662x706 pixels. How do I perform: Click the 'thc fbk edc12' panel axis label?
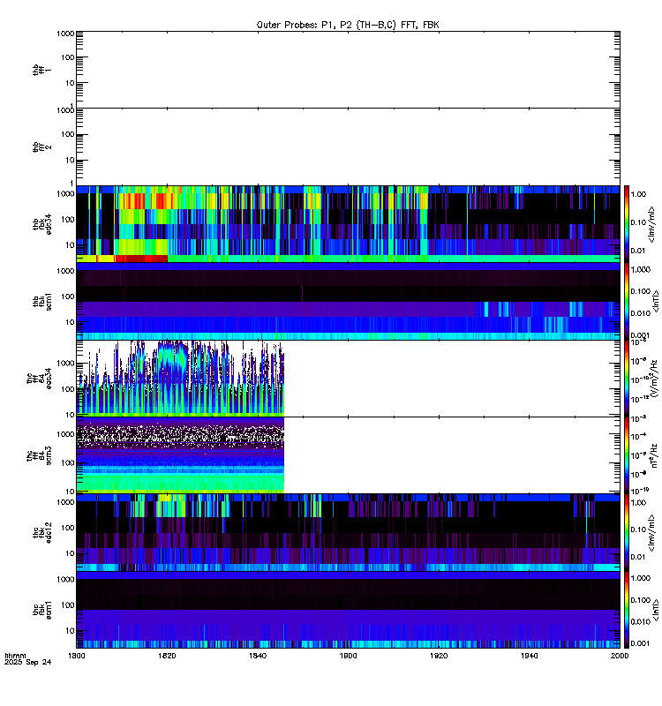point(42,533)
